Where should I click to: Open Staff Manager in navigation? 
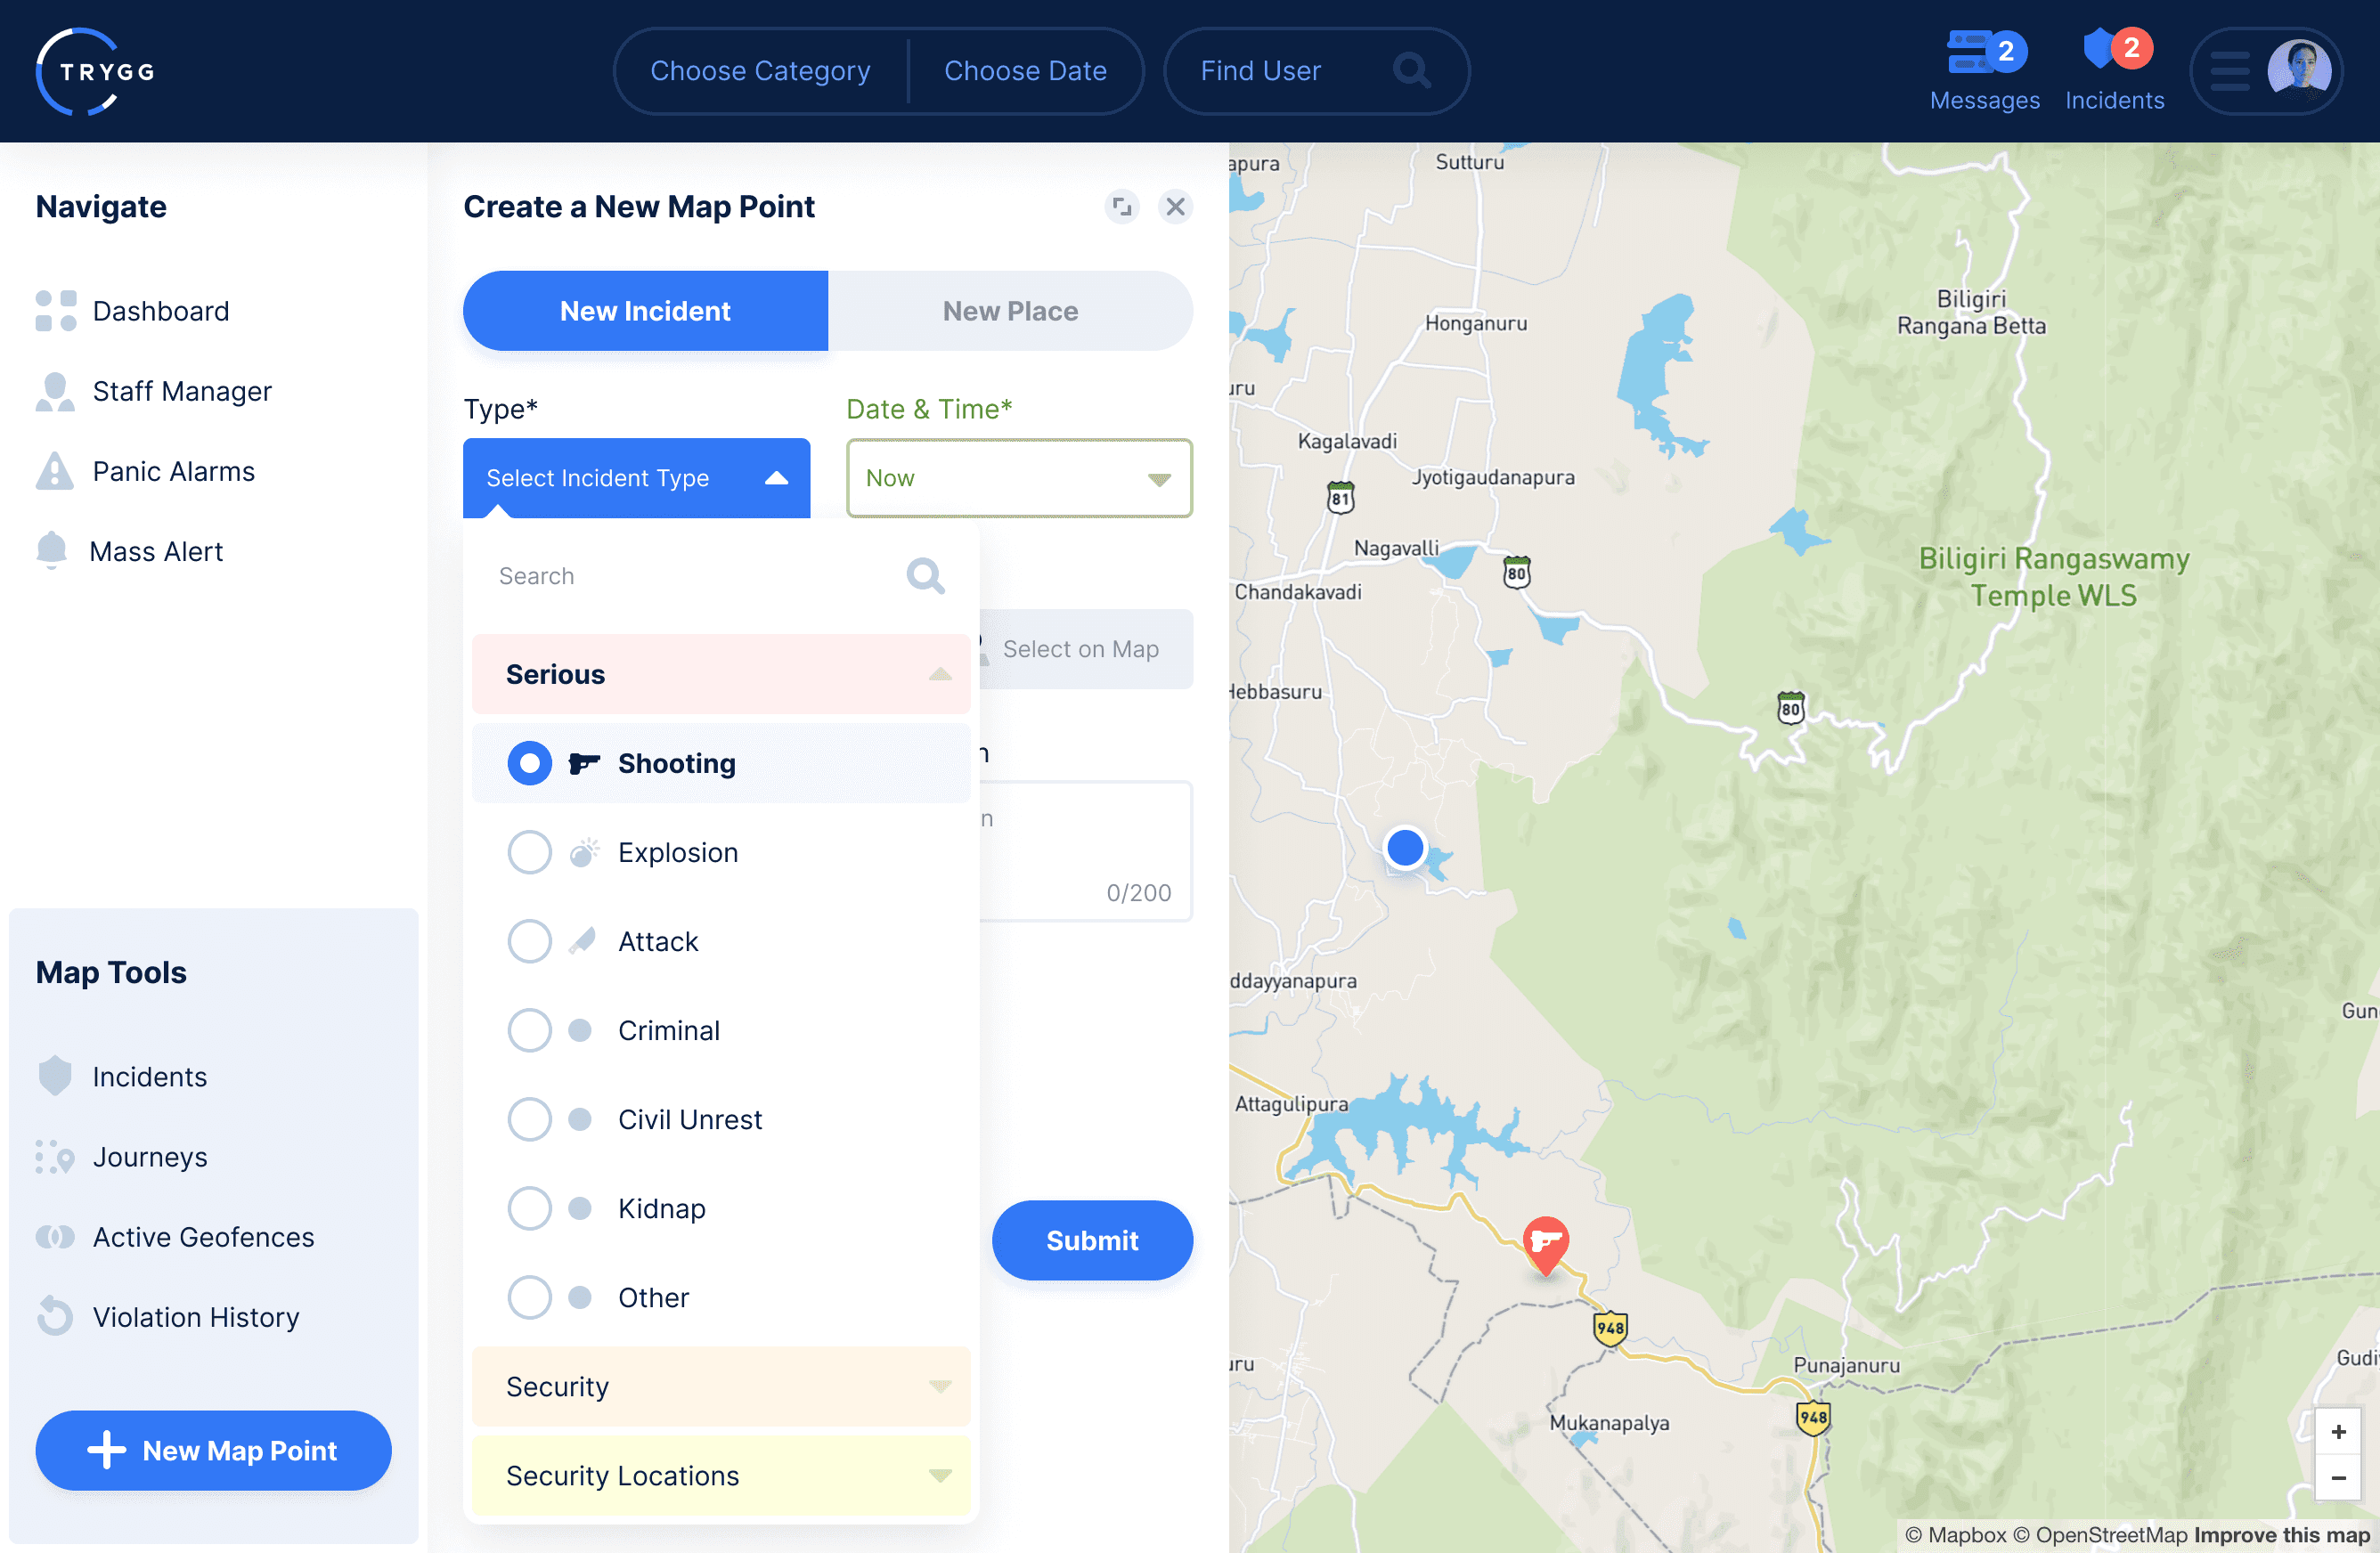click(181, 391)
